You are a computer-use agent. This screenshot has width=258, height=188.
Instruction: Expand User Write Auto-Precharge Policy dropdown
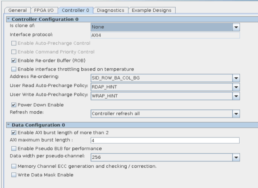pyautogui.click(x=236, y=96)
